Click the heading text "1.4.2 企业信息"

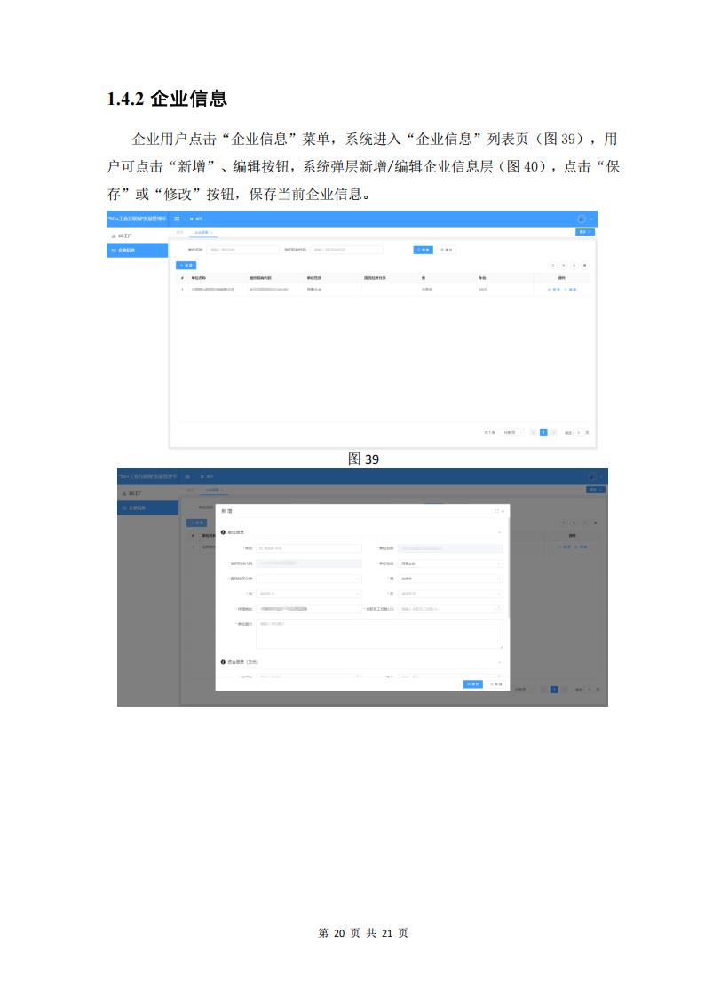(x=167, y=99)
